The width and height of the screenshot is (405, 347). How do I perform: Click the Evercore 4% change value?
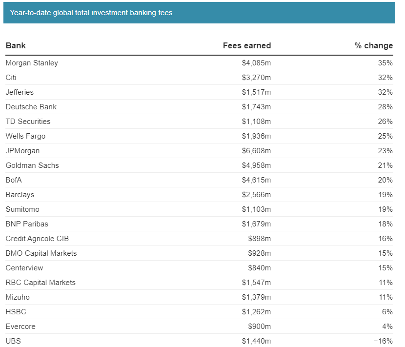click(x=387, y=327)
